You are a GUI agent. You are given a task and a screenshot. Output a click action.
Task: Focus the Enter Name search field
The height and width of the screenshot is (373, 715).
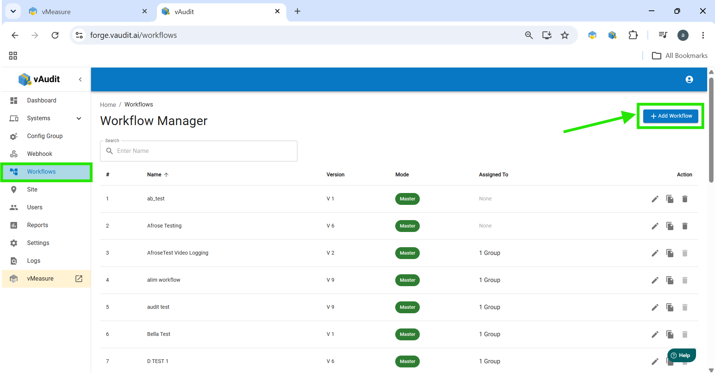click(199, 151)
